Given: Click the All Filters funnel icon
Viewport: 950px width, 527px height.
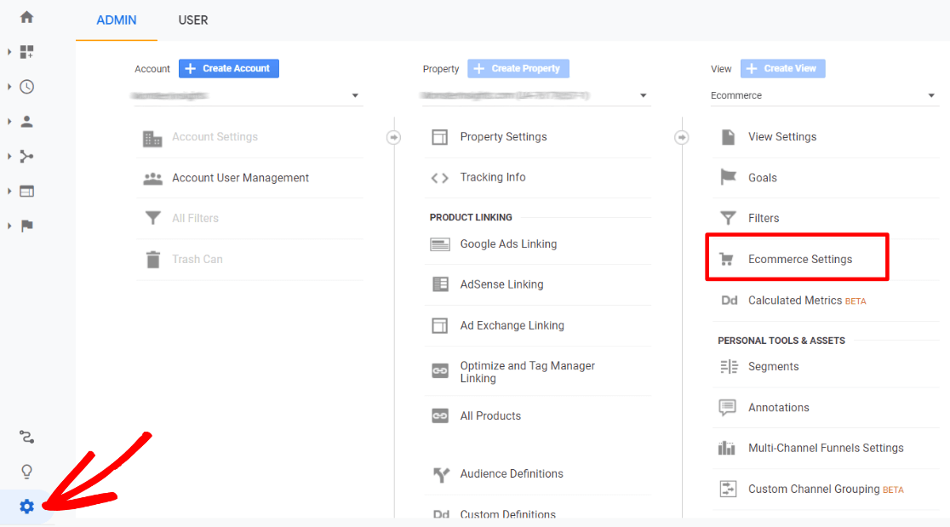Looking at the screenshot, I should [x=152, y=218].
